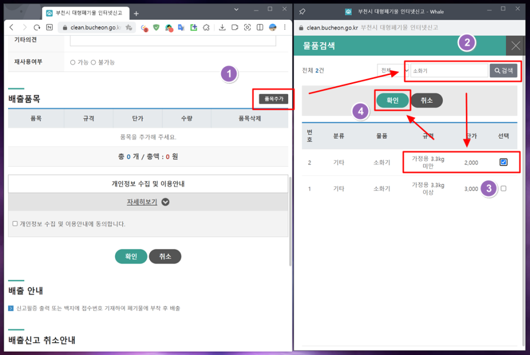Select 불가능 for 재사용여부
Viewport: 530px width, 355px height.
tap(93, 63)
